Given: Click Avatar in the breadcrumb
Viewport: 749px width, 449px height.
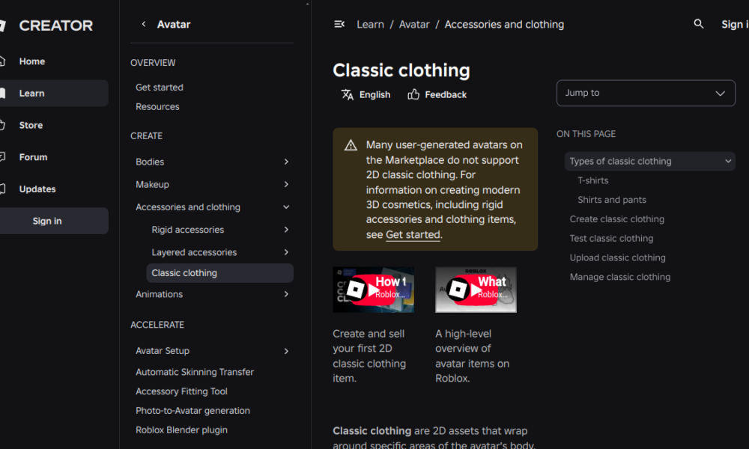Looking at the screenshot, I should click(414, 25).
